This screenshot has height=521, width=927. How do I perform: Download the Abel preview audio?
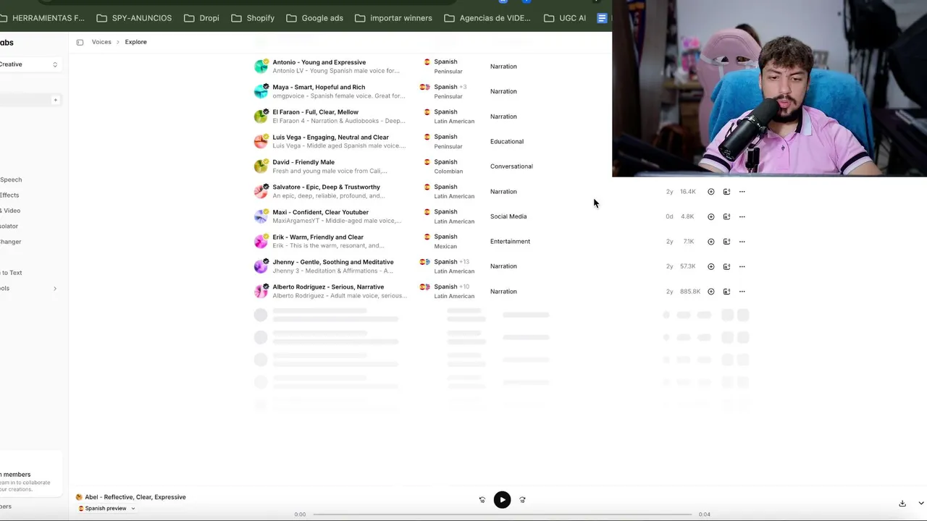pos(902,503)
